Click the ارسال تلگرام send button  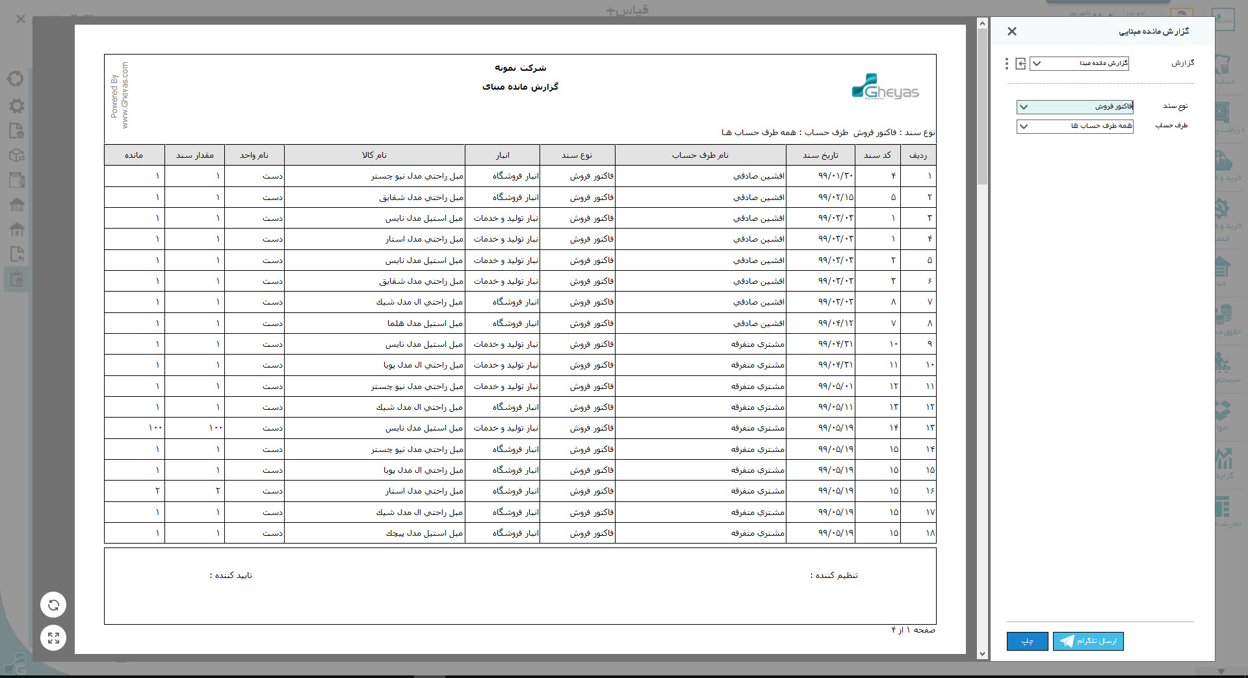pyautogui.click(x=1088, y=641)
